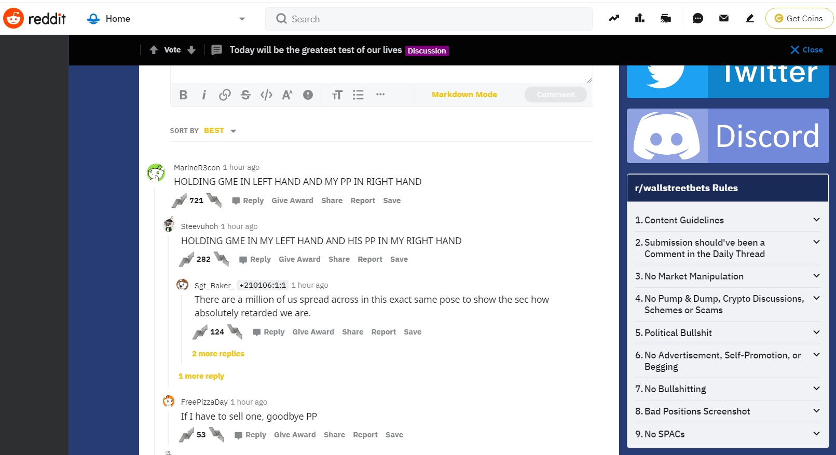
Task: Click Sgt_Baker_'s username
Action: click(214, 285)
